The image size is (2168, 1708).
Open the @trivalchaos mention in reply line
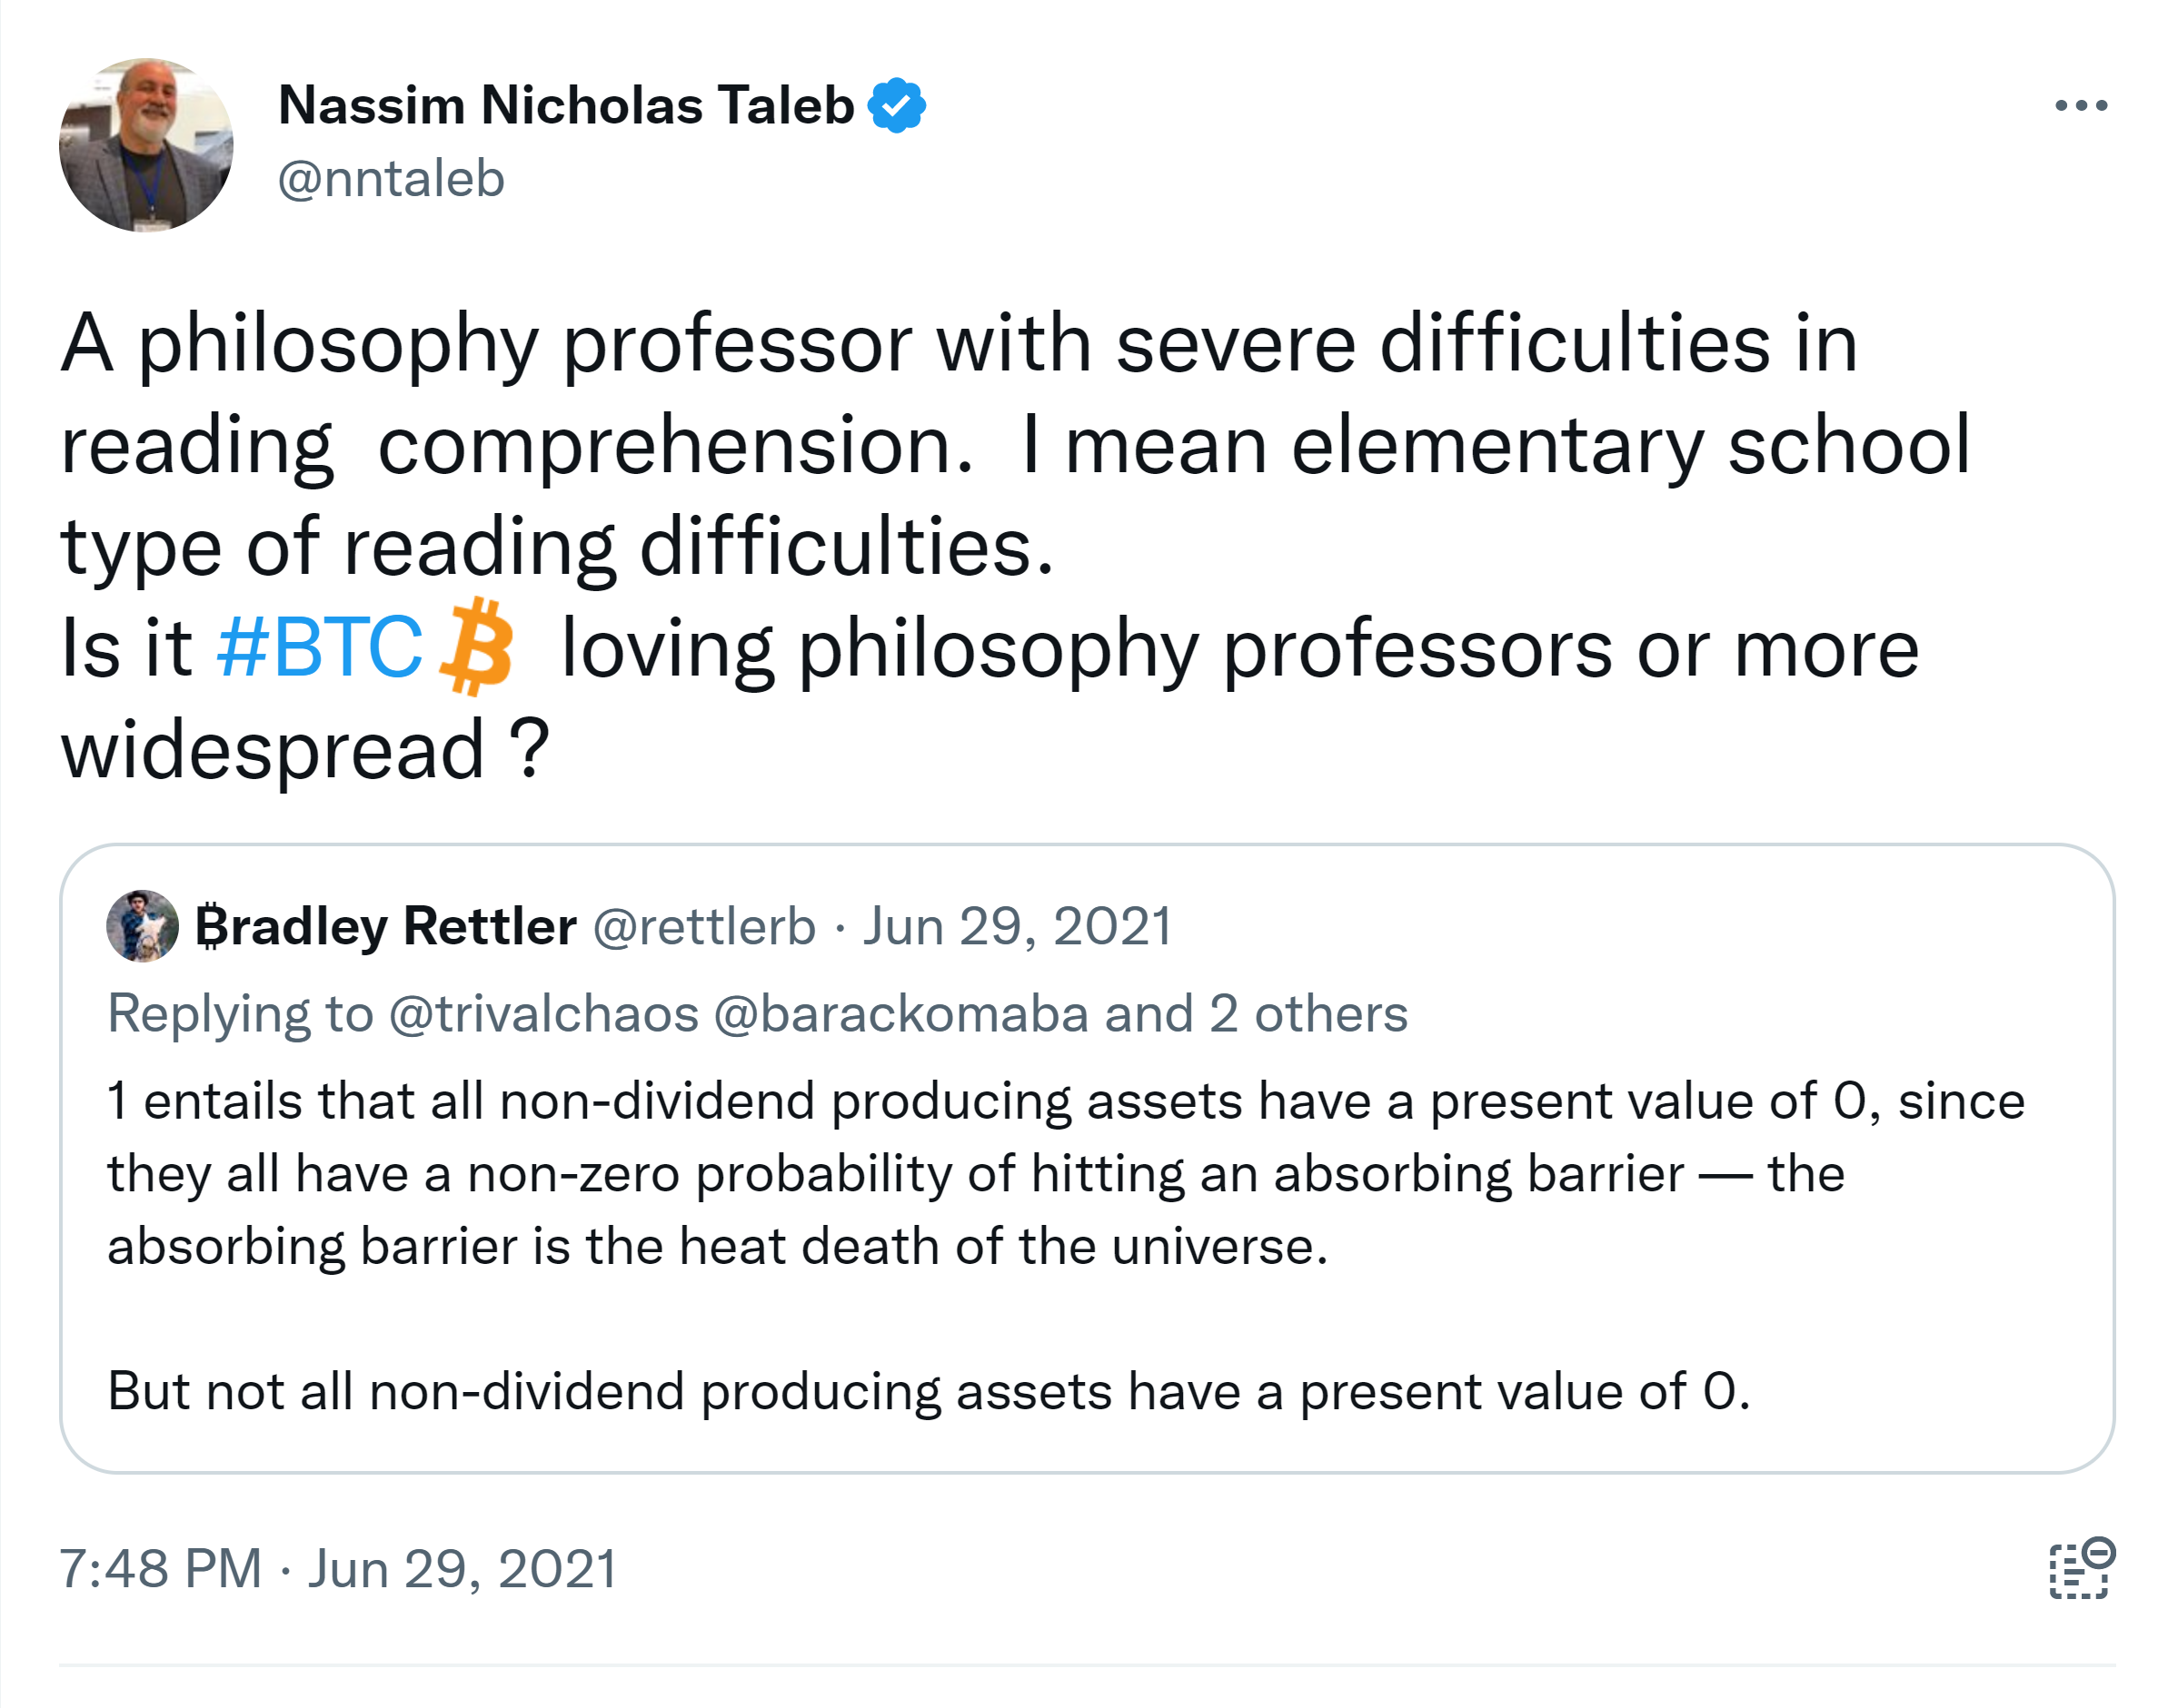[543, 1013]
